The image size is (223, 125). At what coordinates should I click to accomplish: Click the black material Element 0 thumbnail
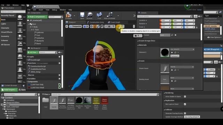pos(165,52)
